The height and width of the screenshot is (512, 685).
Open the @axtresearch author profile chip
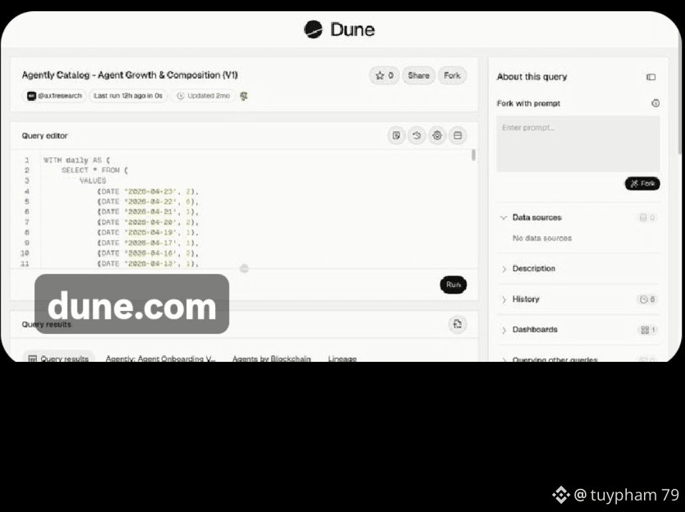tap(55, 96)
